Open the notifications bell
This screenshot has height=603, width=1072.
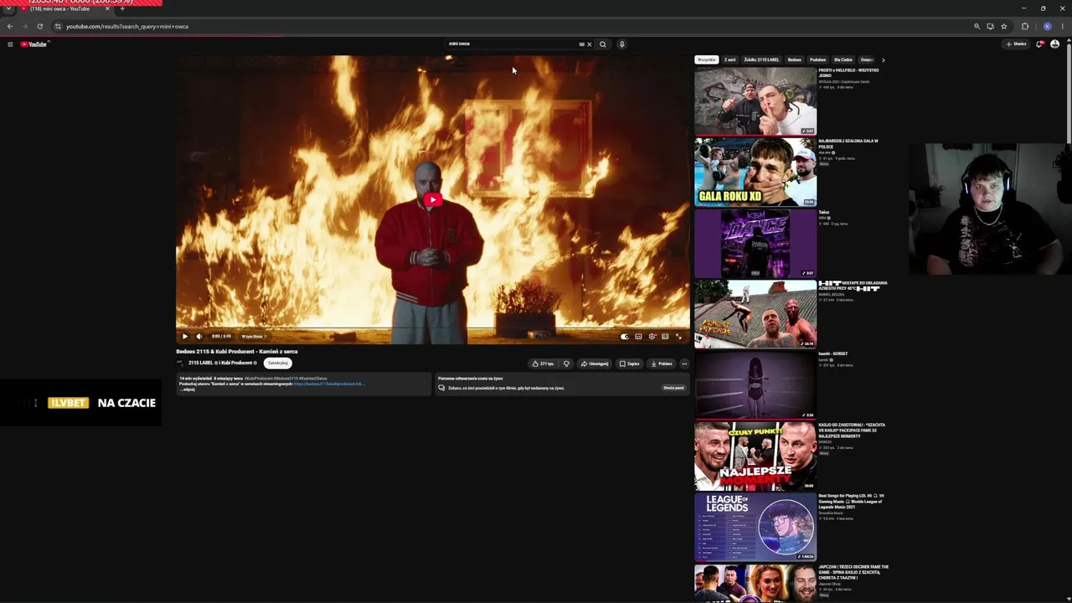1040,44
